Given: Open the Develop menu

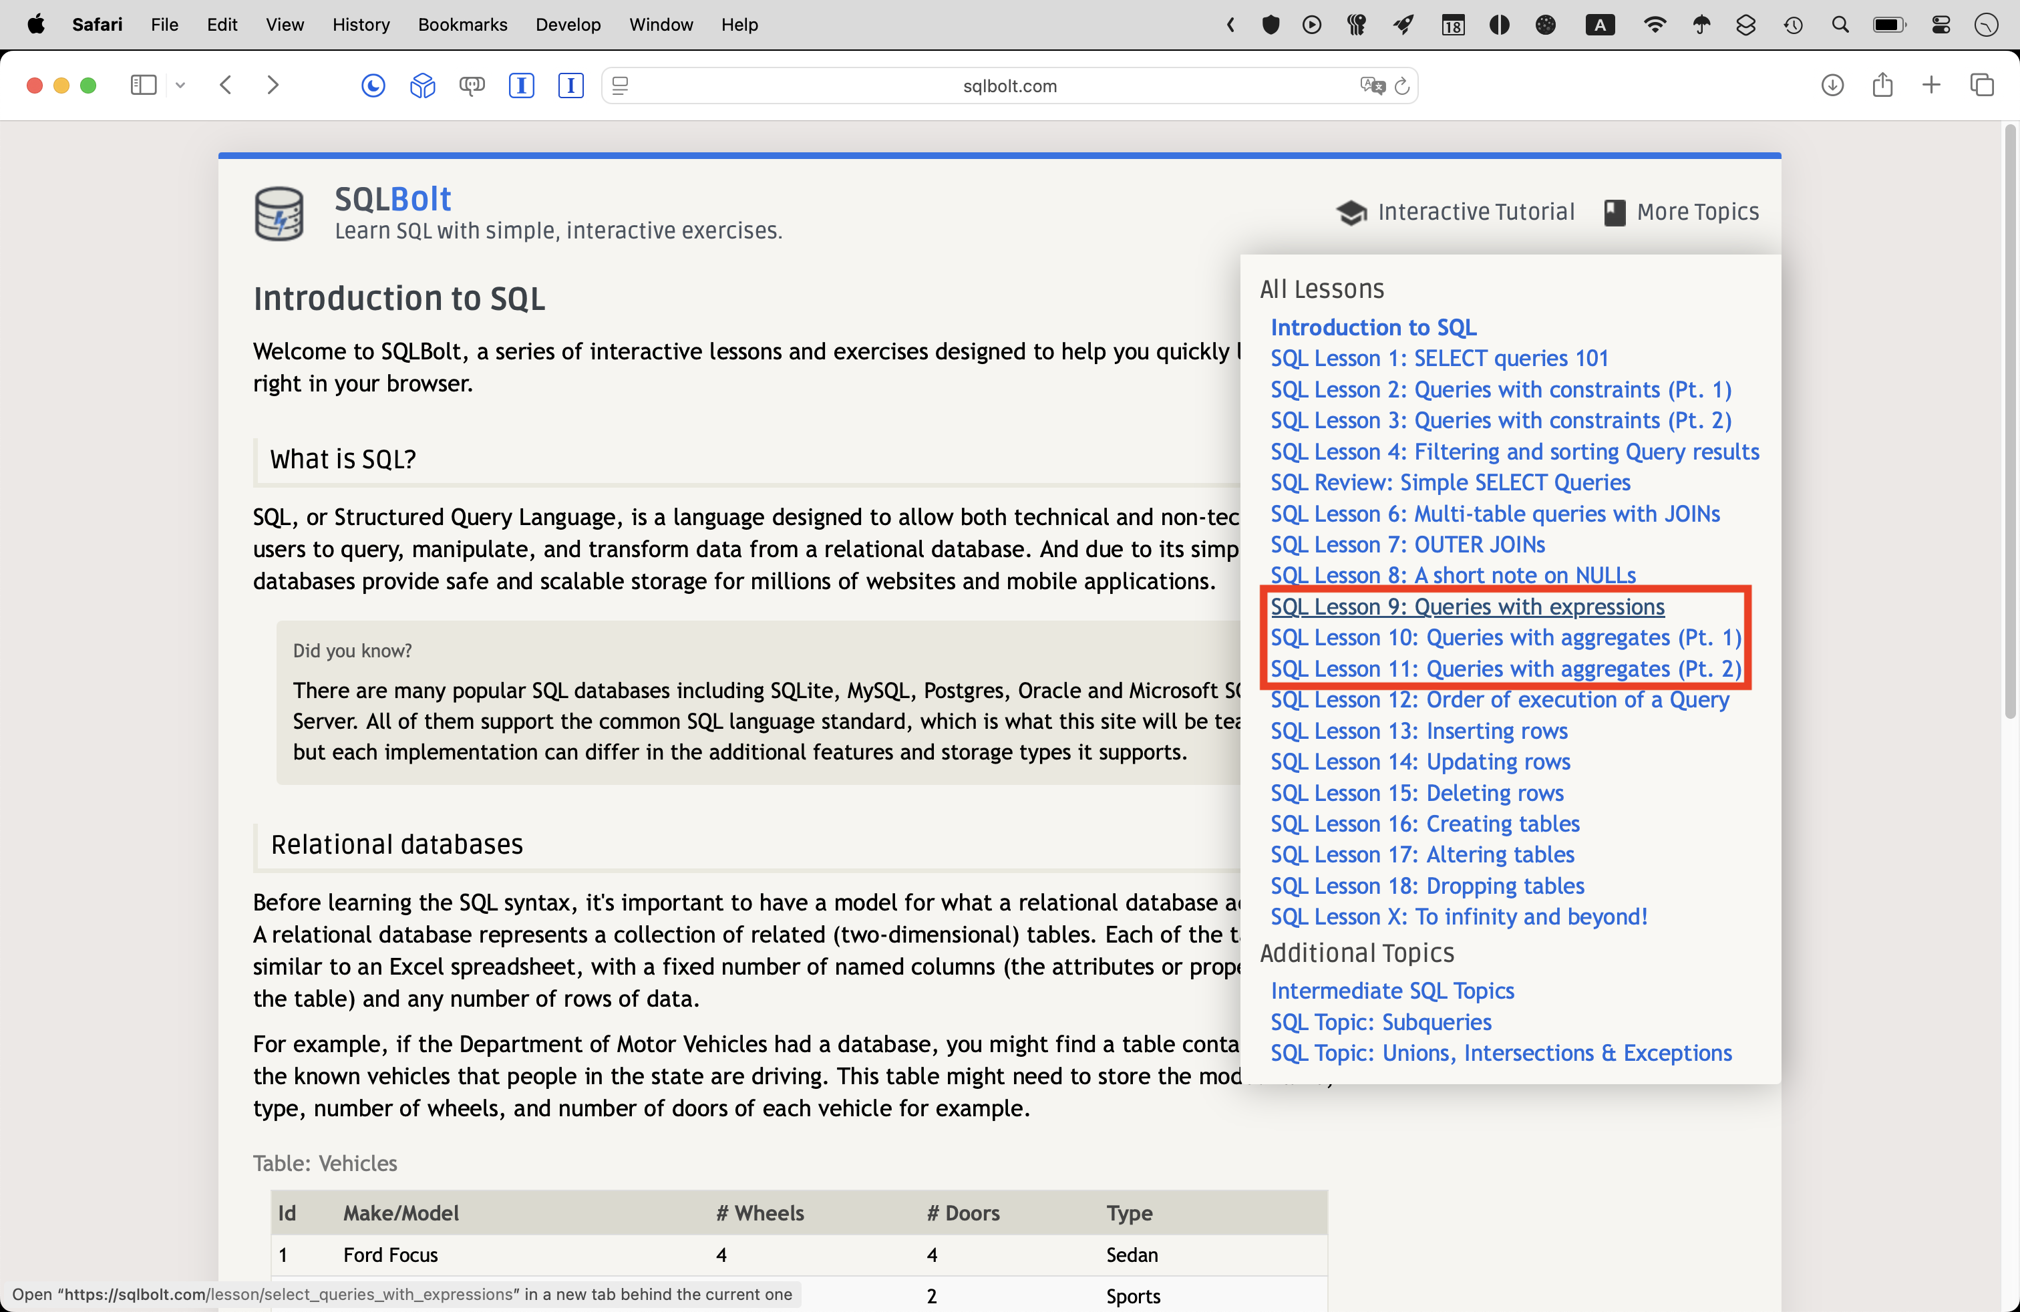Looking at the screenshot, I should click(567, 25).
